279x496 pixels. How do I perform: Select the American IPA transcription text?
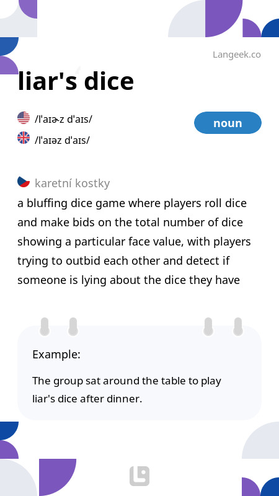63,119
